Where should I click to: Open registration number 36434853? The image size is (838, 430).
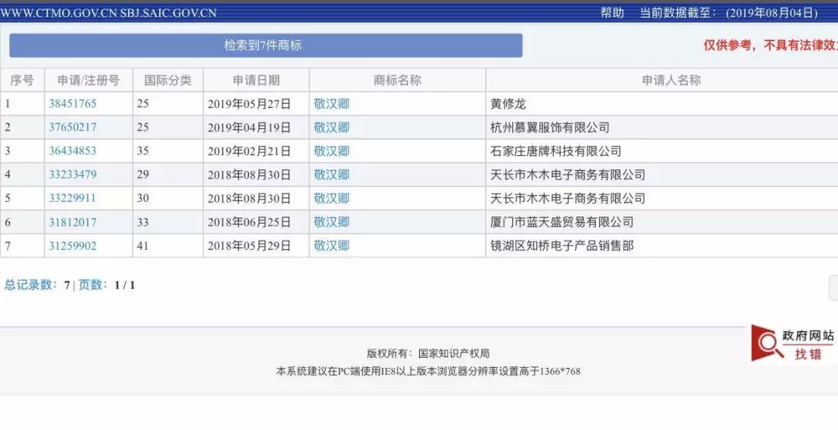coord(73,151)
